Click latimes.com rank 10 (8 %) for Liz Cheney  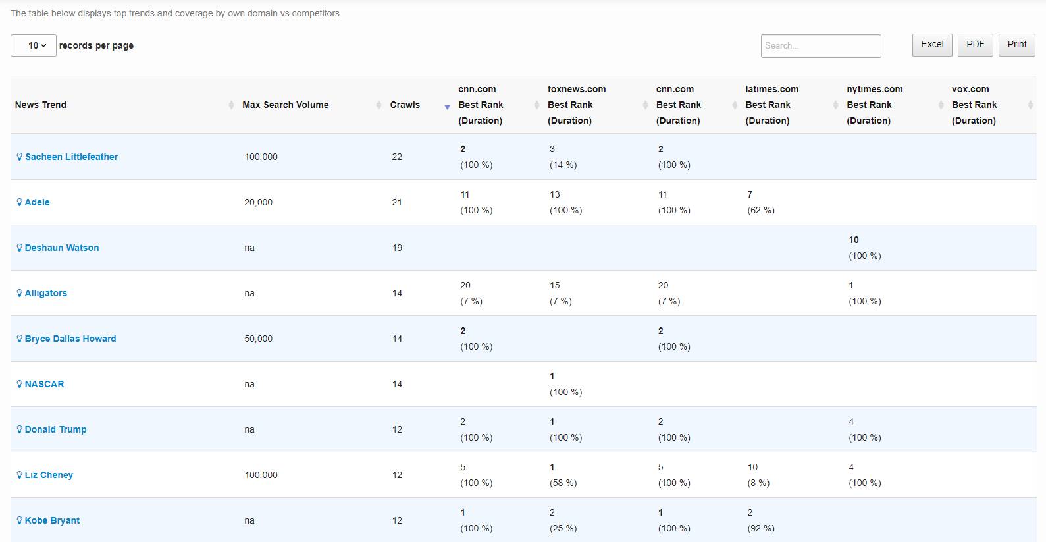point(758,475)
